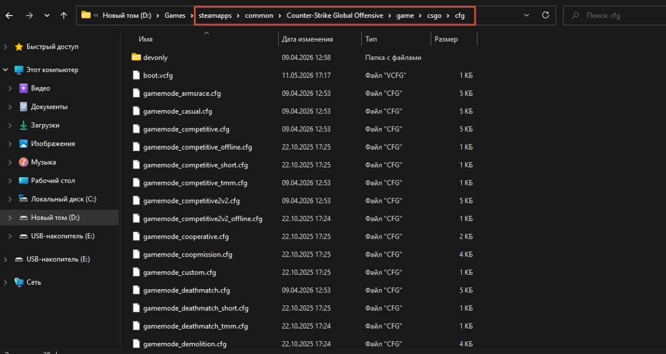Expand 'Локальный диск (C:)' tree node
The height and width of the screenshot is (354, 666).
click(x=11, y=199)
